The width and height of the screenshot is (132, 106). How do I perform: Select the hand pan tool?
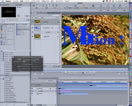point(37,6)
